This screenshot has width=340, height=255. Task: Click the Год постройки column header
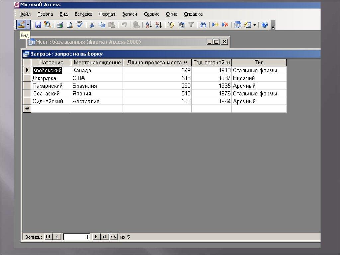pos(211,63)
